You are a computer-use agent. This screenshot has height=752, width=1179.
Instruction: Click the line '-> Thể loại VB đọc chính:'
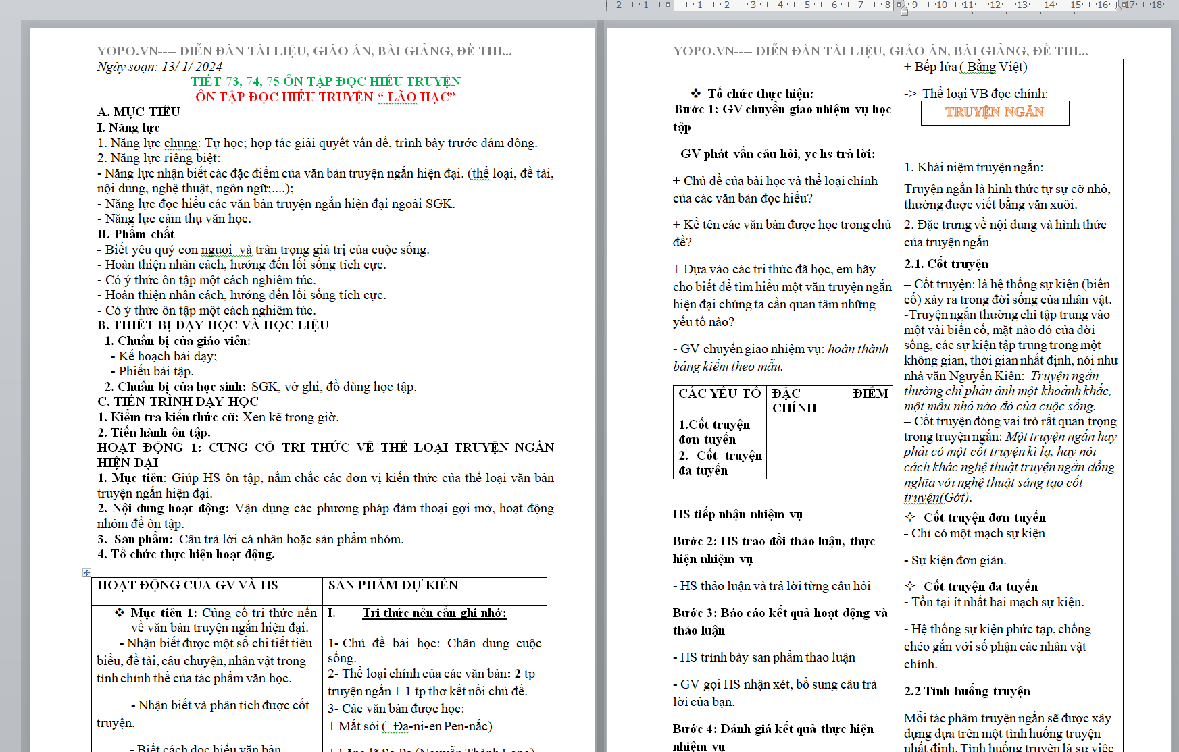pos(976,94)
